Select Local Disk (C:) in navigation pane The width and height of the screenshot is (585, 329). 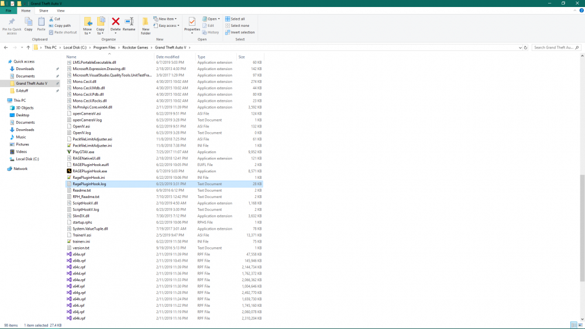[x=27, y=159]
